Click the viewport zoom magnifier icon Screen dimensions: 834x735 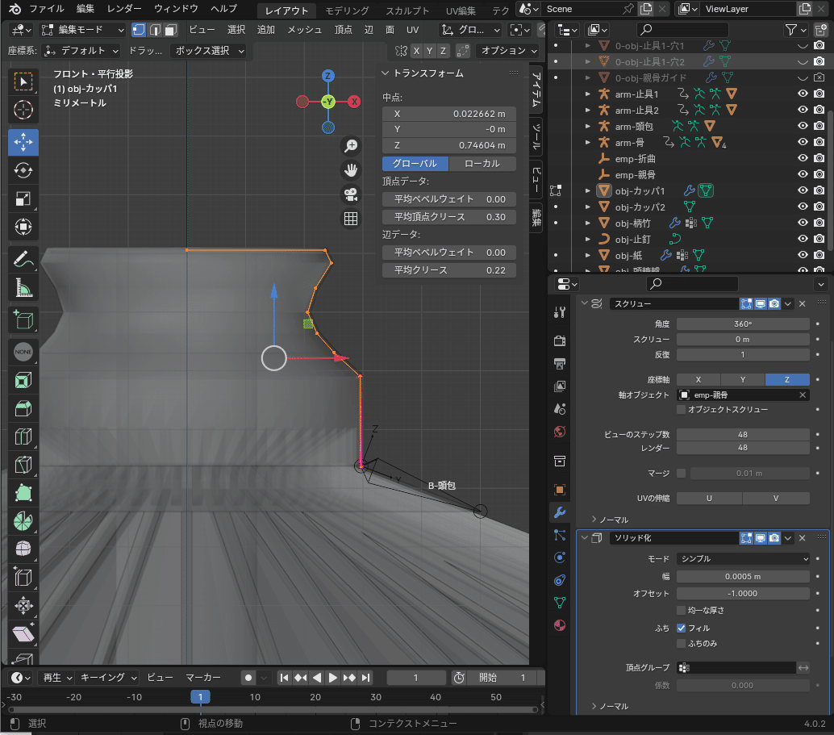(x=351, y=146)
